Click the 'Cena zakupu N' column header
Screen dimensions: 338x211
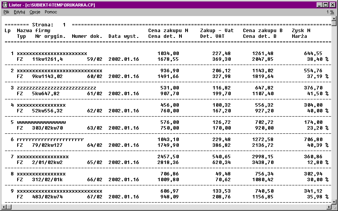[168, 31]
